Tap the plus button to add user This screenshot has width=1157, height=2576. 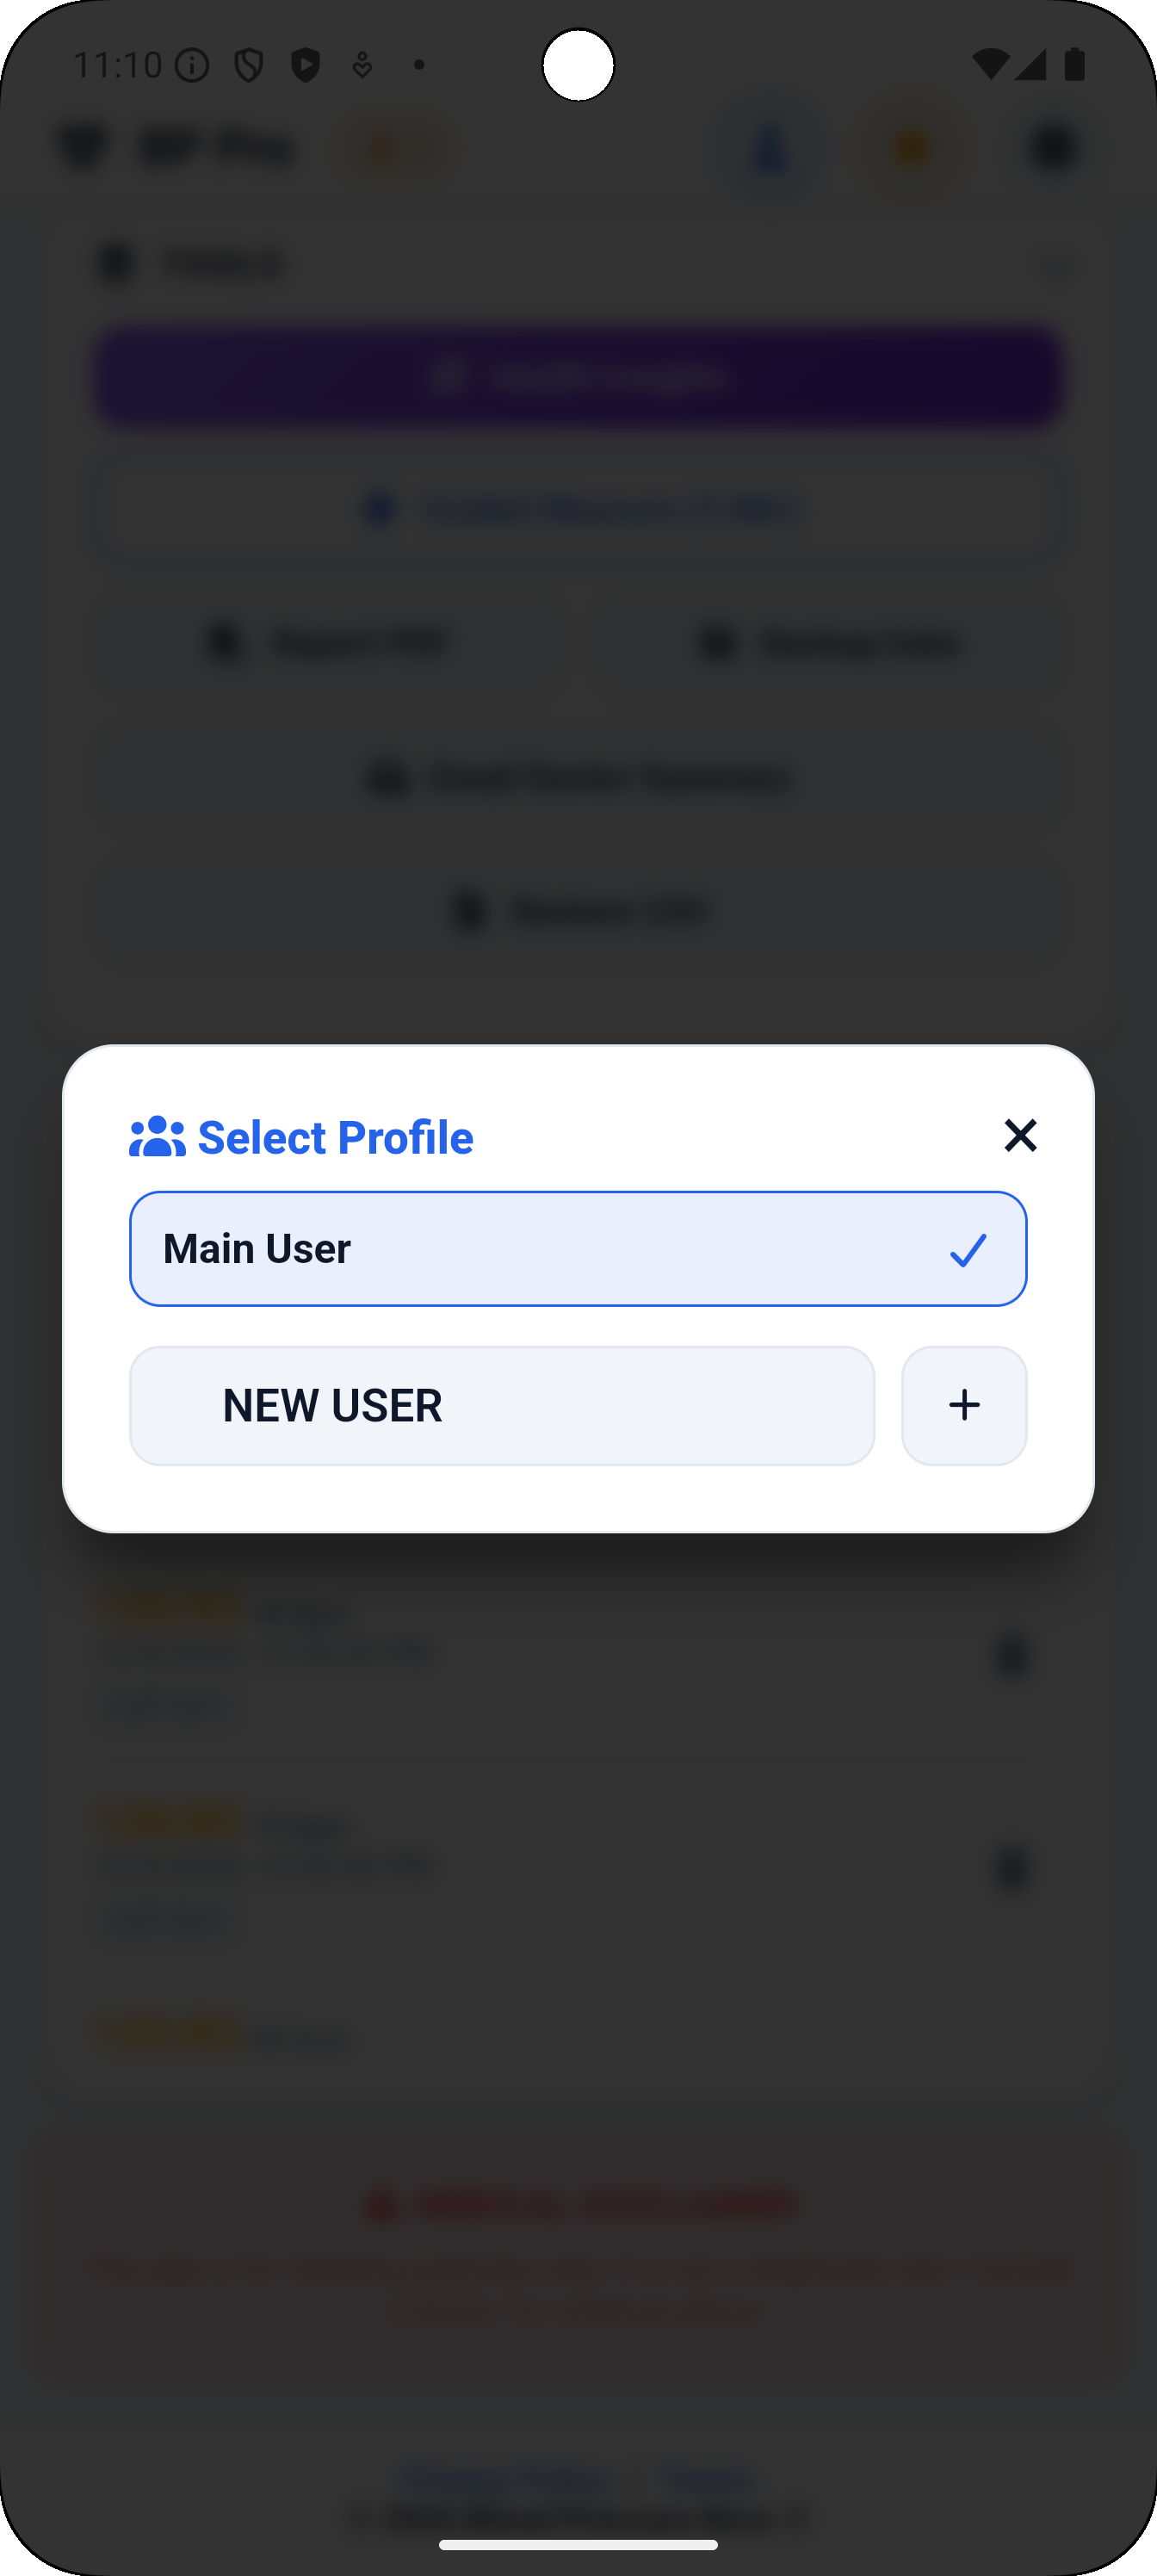point(964,1405)
